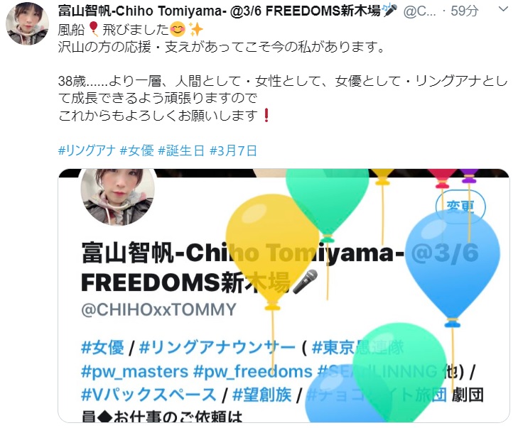Open the #女優 hashtag in the tweet
This screenshot has height=428, width=518.
coord(136,150)
